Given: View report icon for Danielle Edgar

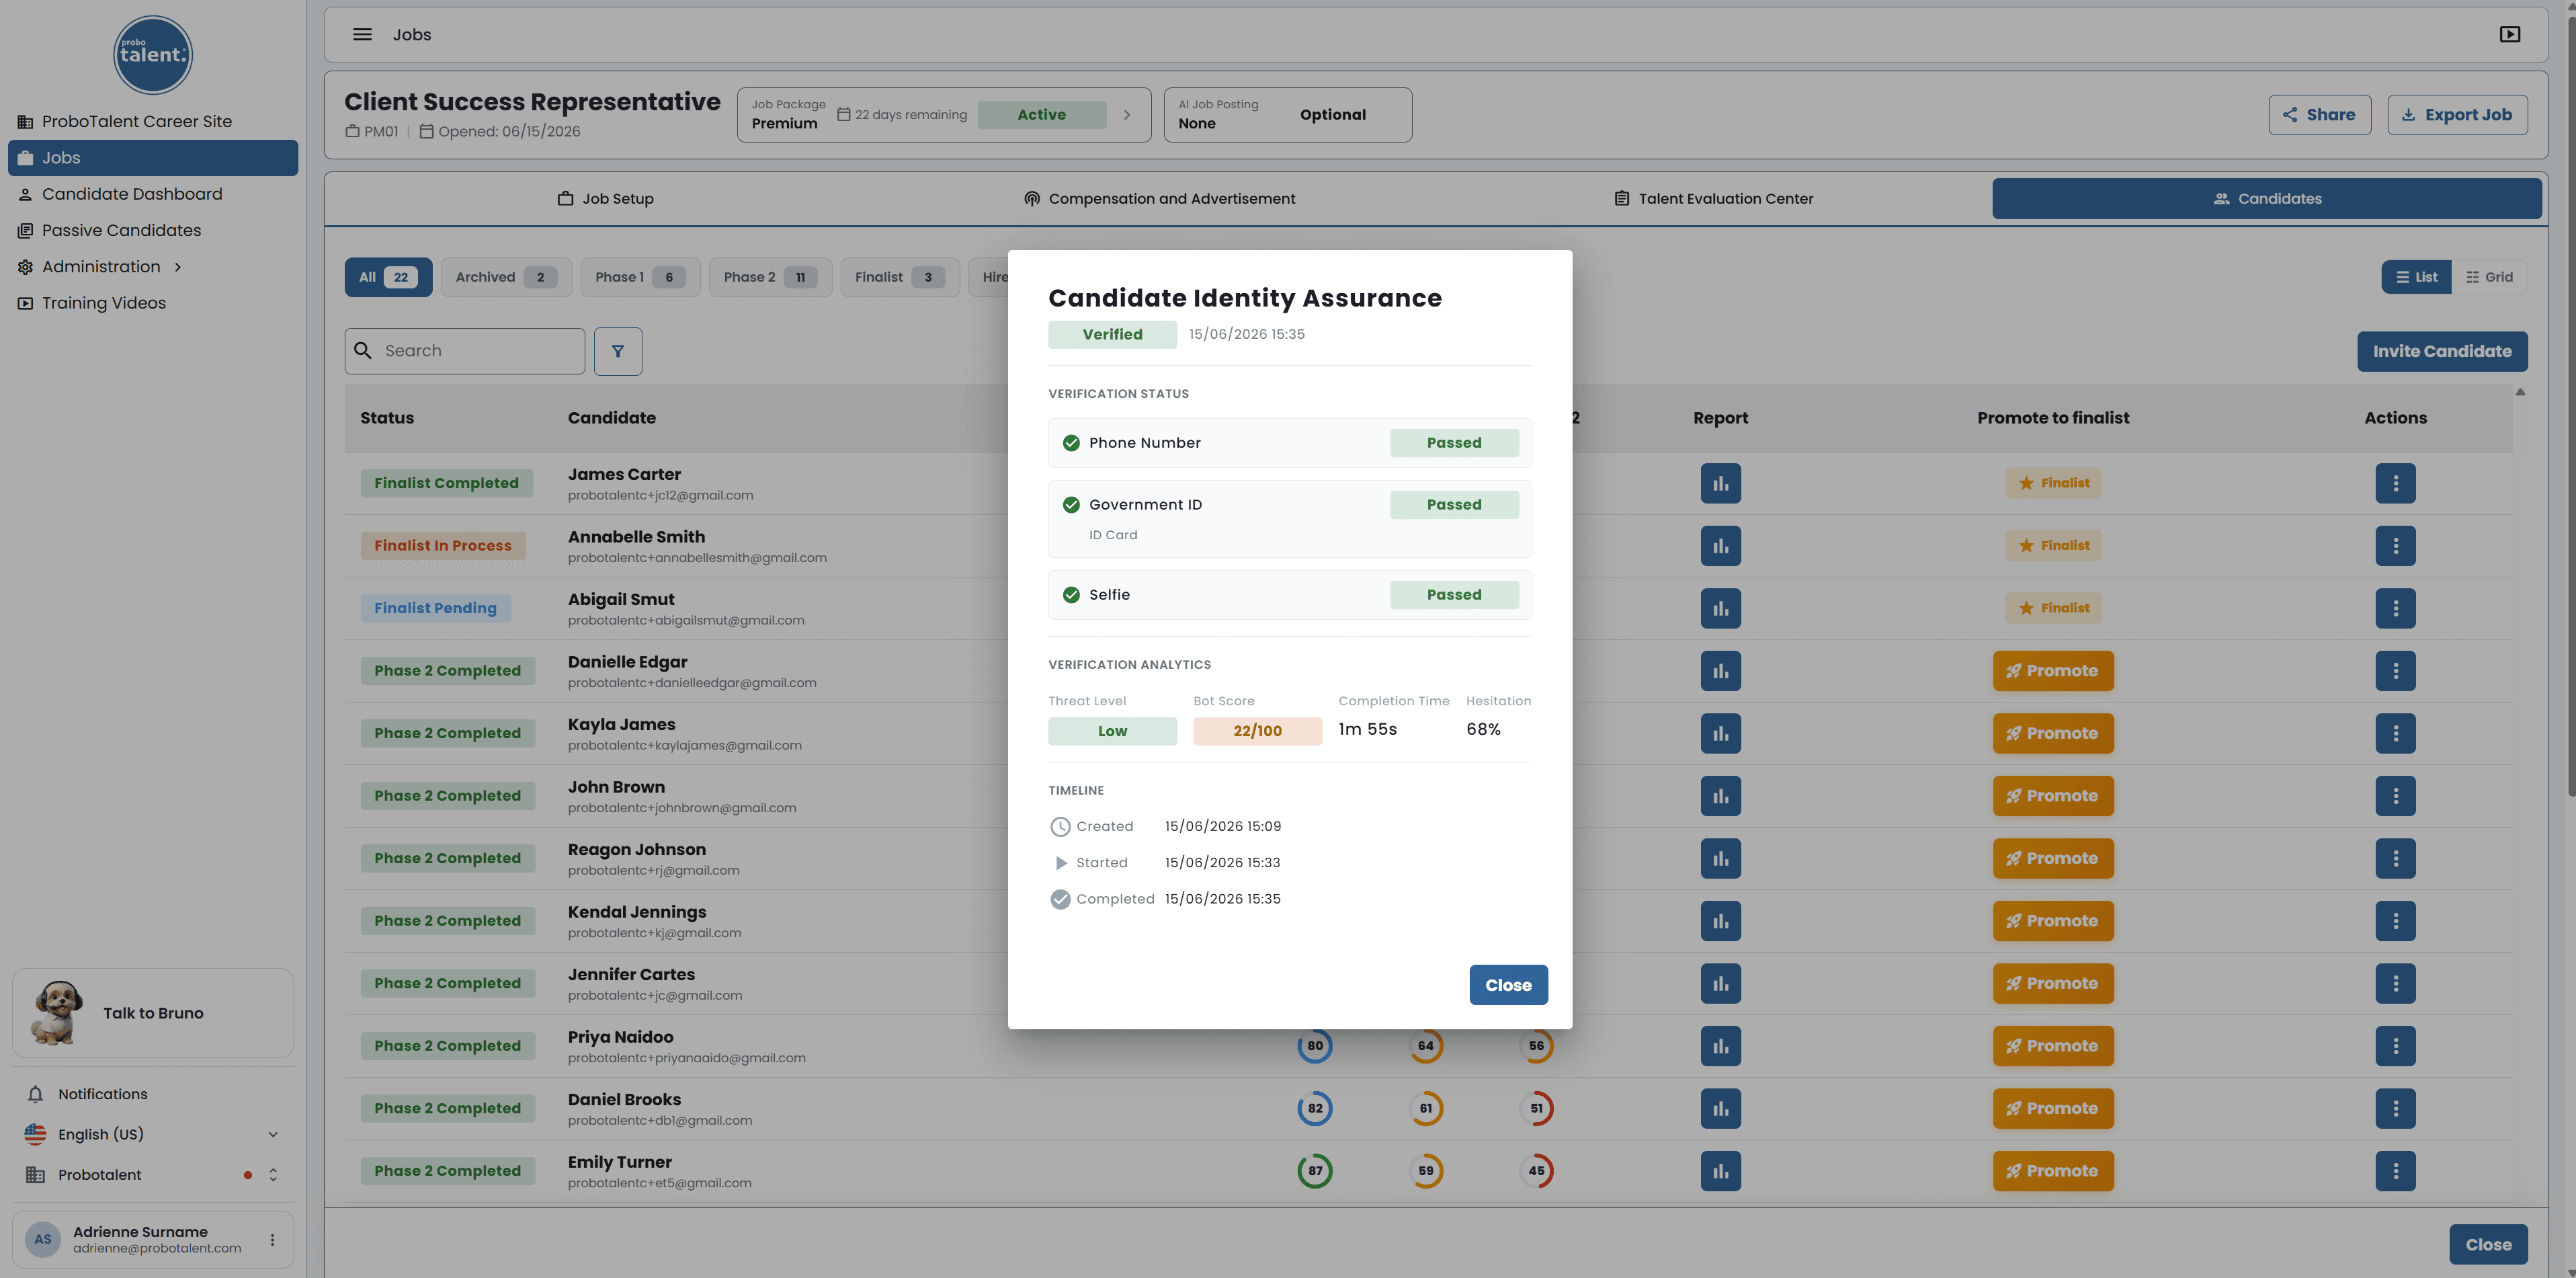Looking at the screenshot, I should click(x=1720, y=671).
